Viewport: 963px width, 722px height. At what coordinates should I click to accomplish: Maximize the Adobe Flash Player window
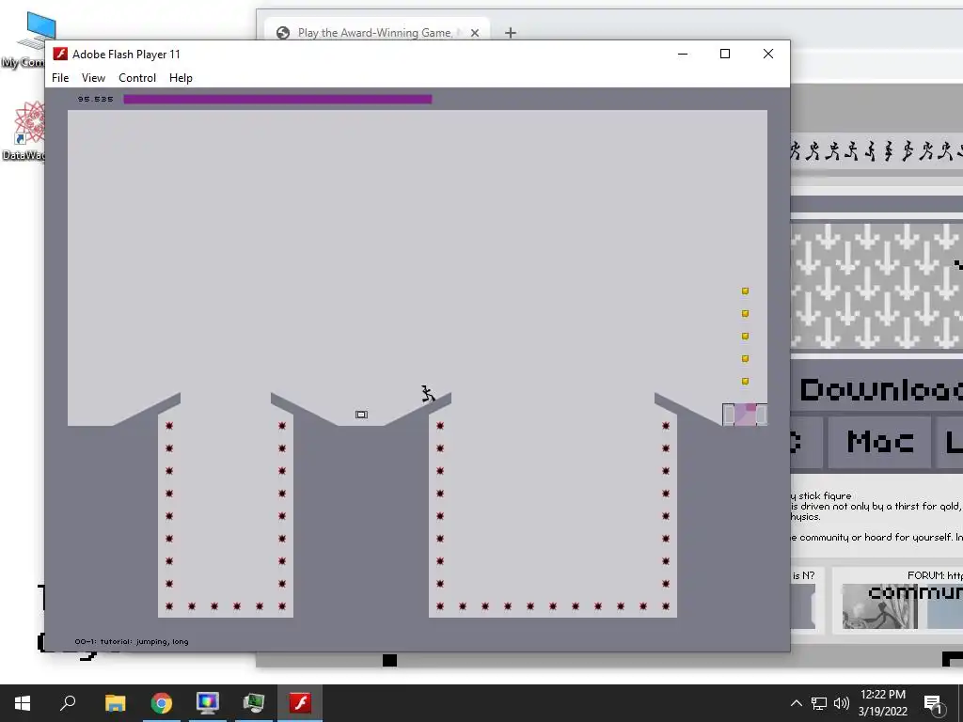[725, 54]
